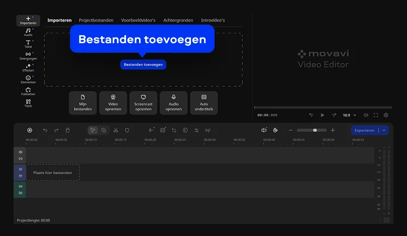The width and height of the screenshot is (407, 236).
Task: Click the small Bestanden toevoegen button
Action: [x=143, y=64]
